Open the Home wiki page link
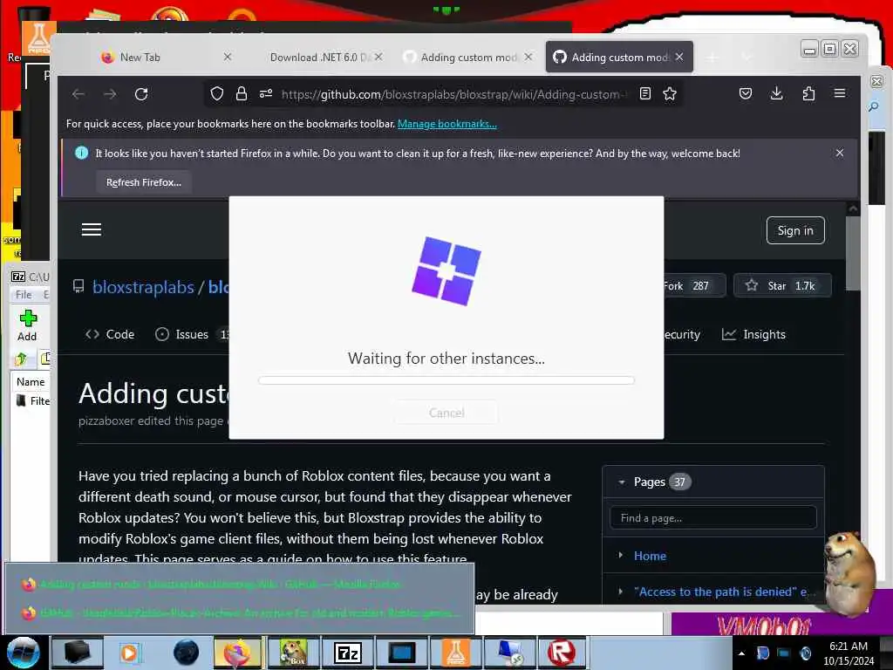Screen dimensions: 893x670 coord(650,556)
